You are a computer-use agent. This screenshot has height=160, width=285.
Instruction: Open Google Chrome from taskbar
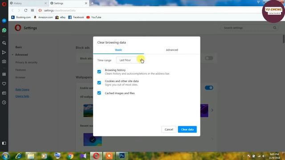coord(70,156)
